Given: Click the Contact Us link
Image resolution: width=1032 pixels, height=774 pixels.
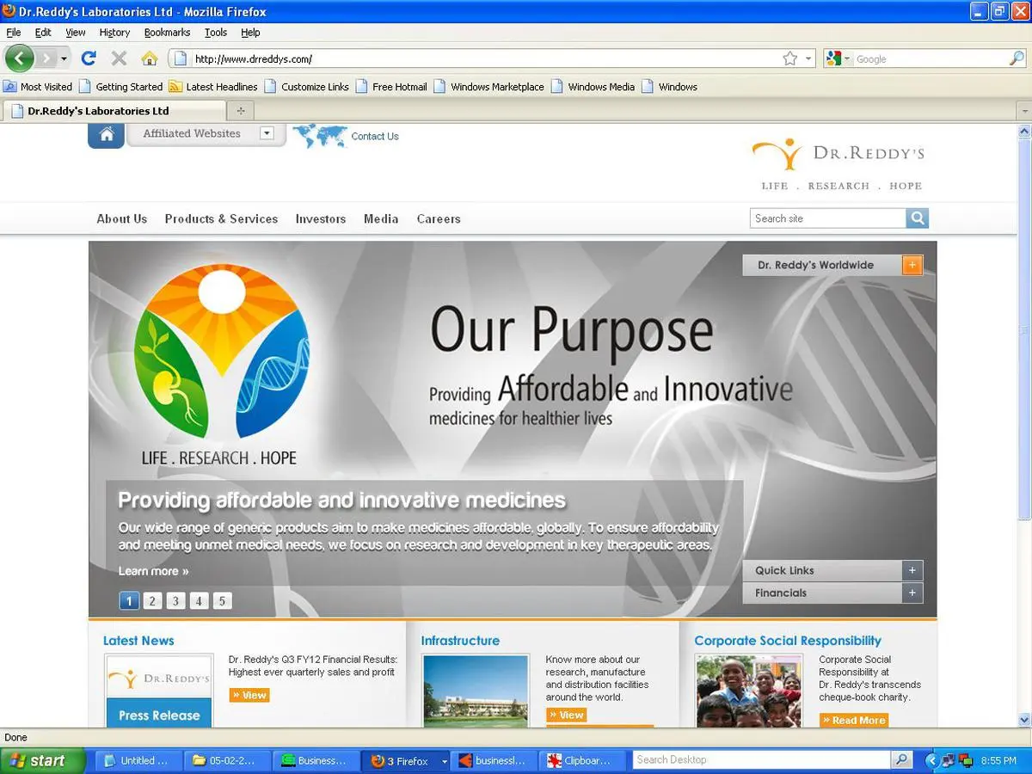Looking at the screenshot, I should tap(375, 136).
